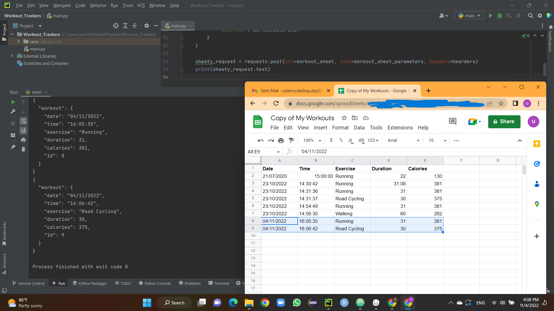Star the Copy of My Workouts document

[344, 118]
